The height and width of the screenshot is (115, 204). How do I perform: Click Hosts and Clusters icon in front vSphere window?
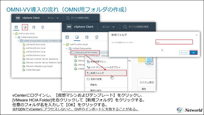tap(67, 37)
